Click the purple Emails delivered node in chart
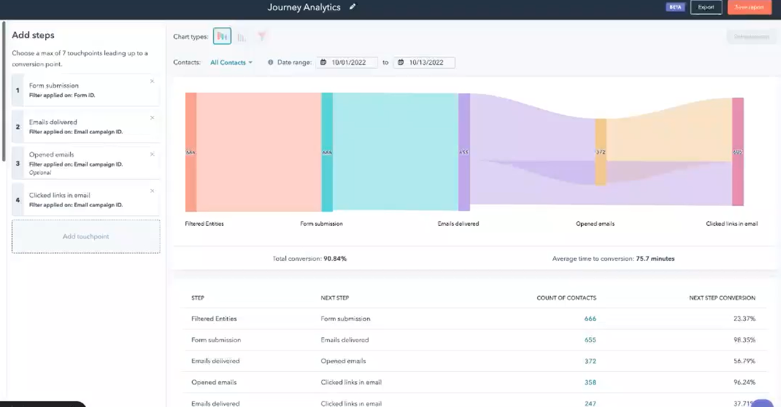781x407 pixels. tap(464, 152)
